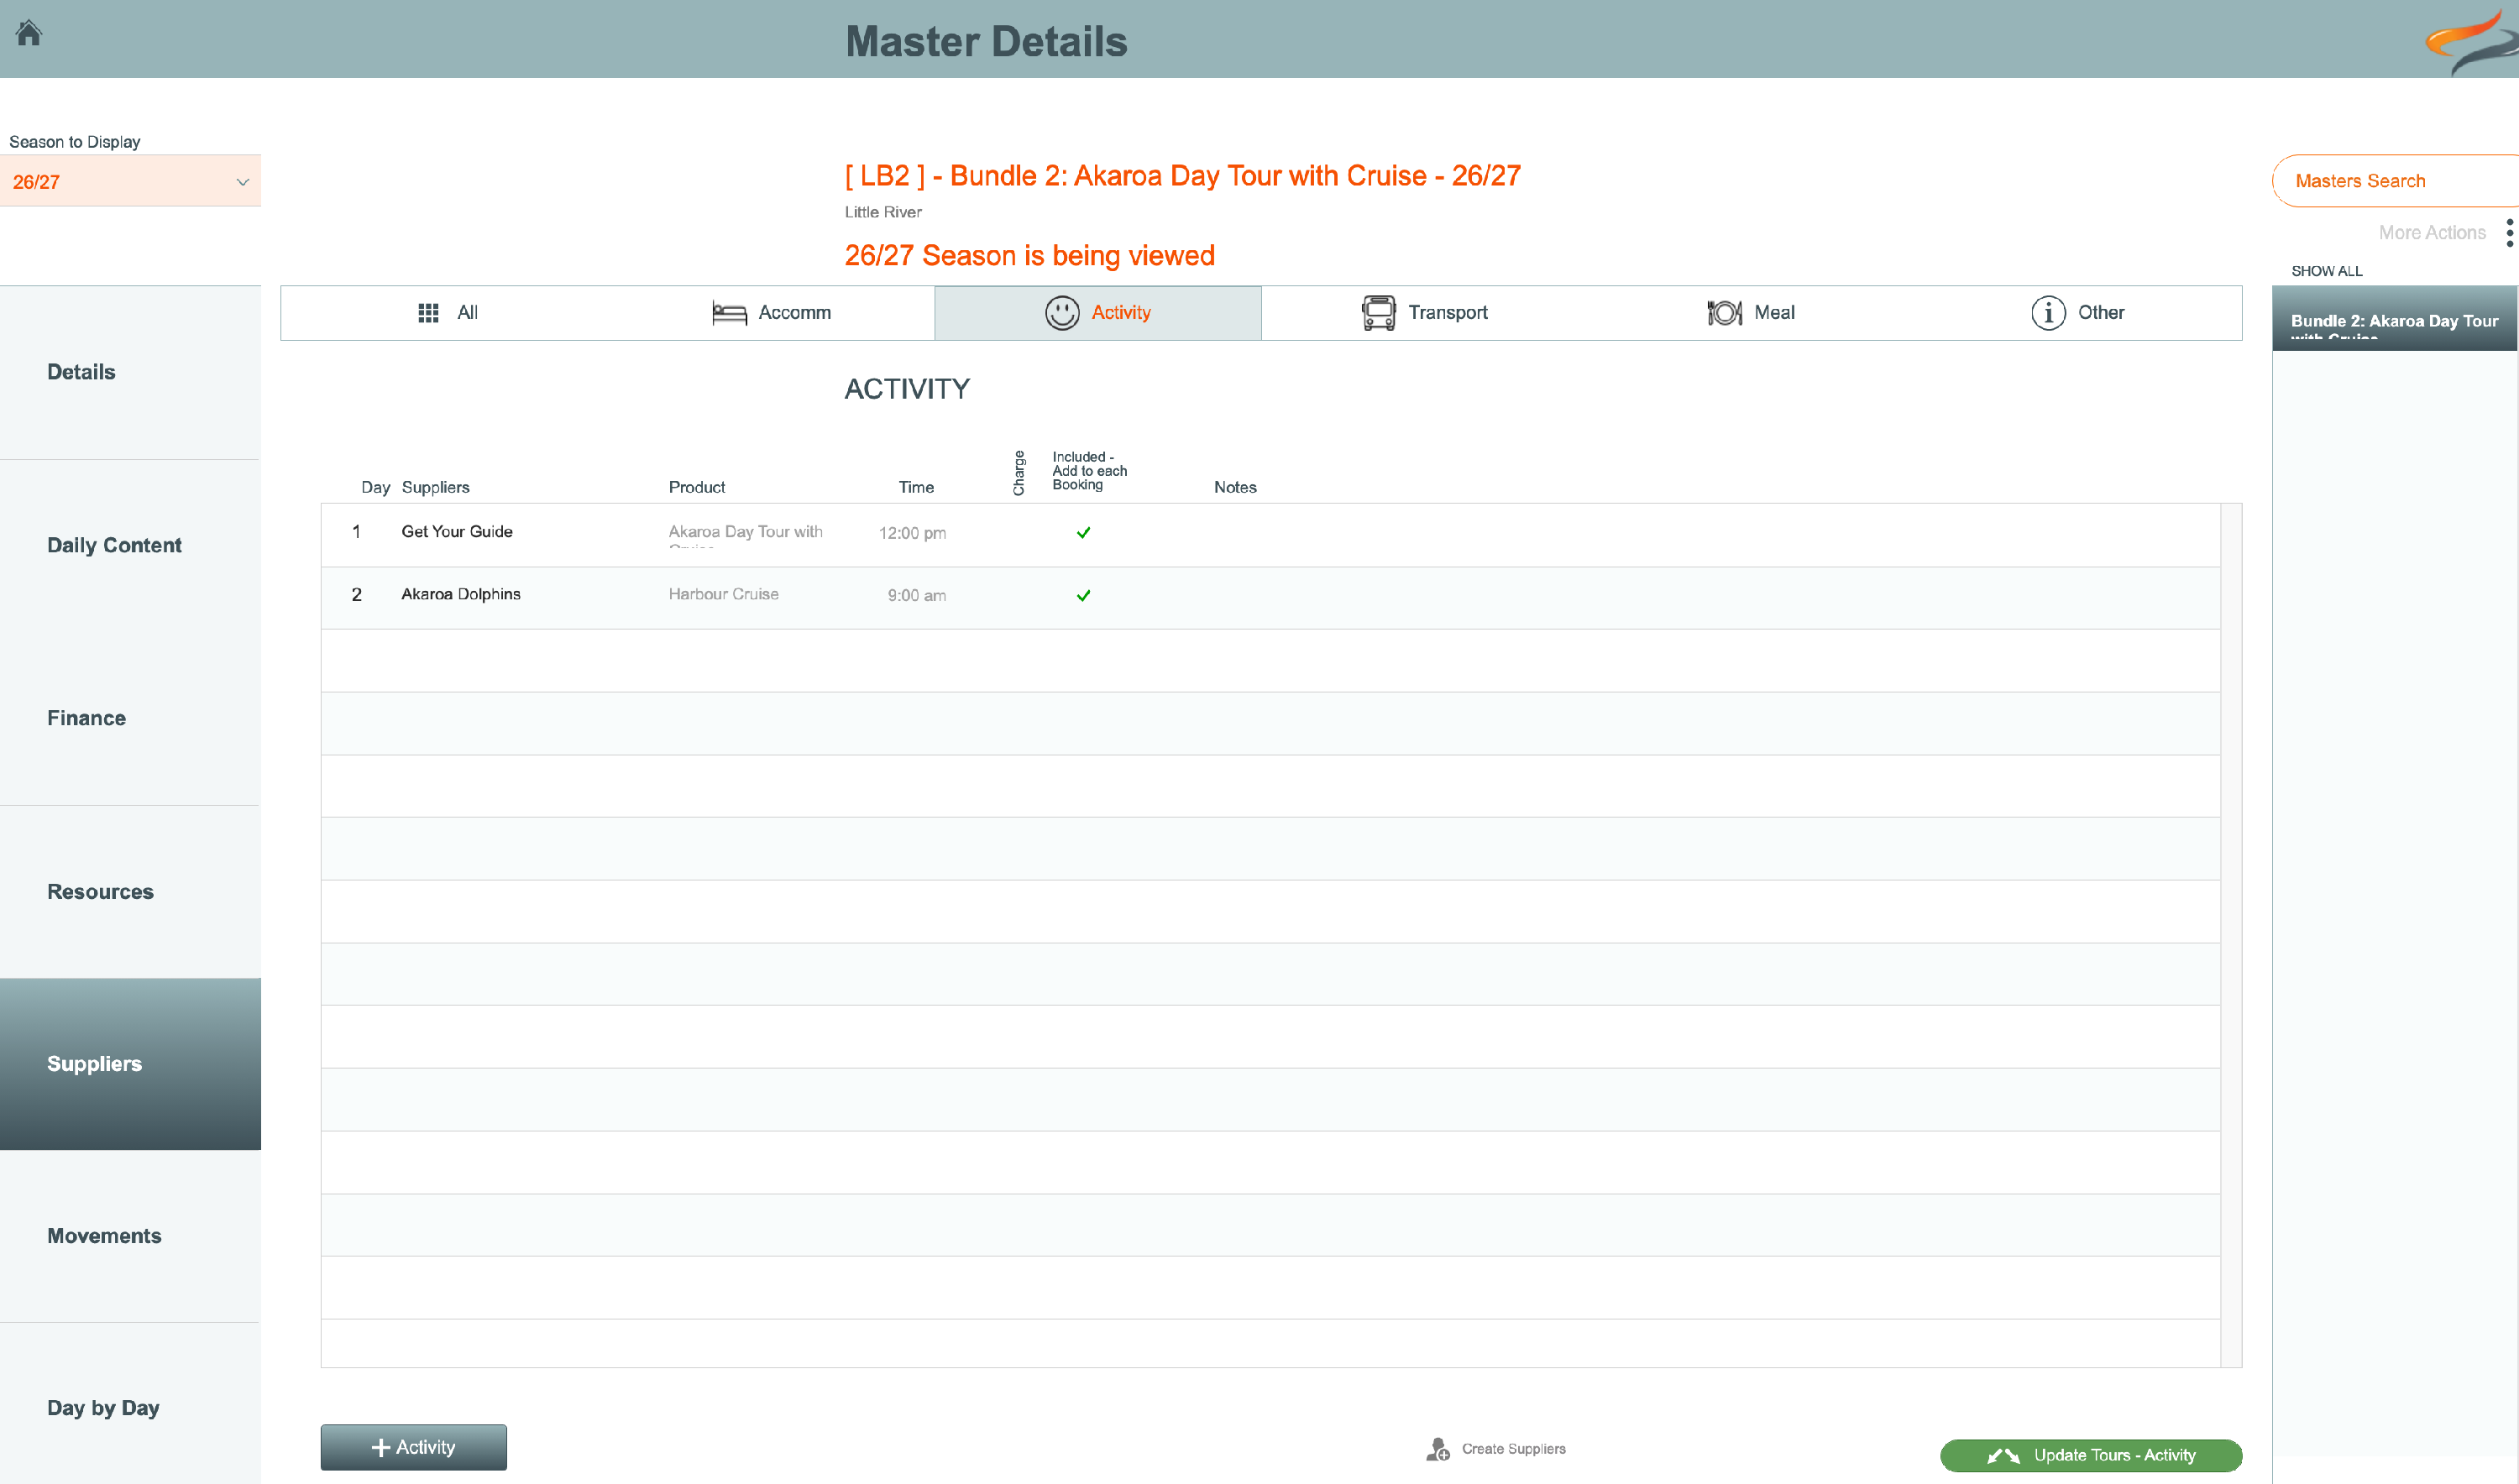
Task: Click the Akaroa Day Tour with product cell
Action: pyautogui.click(x=746, y=533)
